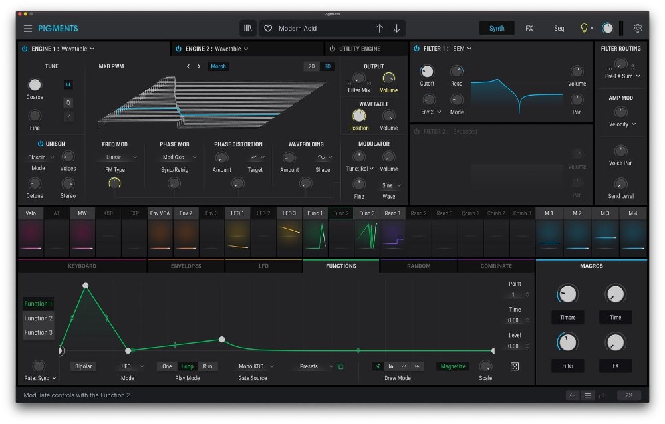Open settings with the gear icon
This screenshot has width=665, height=424.
tap(638, 29)
